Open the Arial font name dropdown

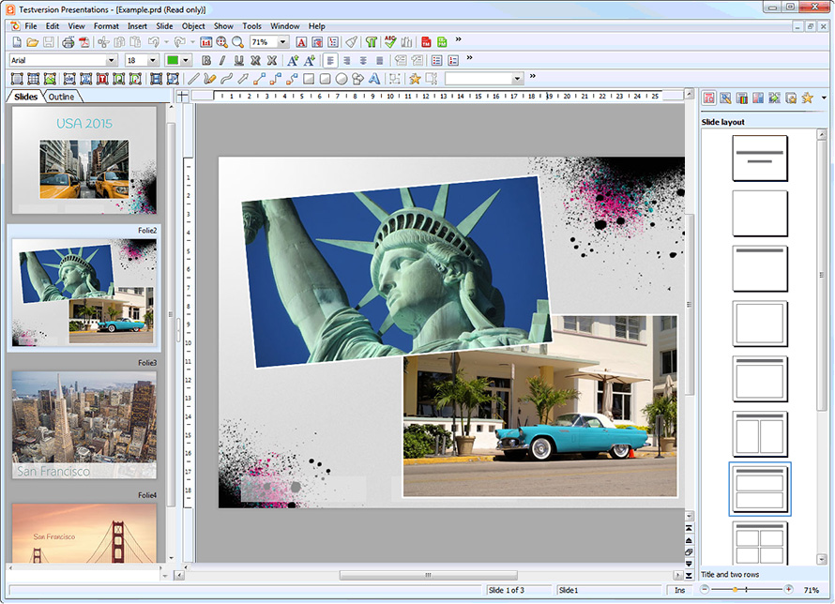point(112,60)
